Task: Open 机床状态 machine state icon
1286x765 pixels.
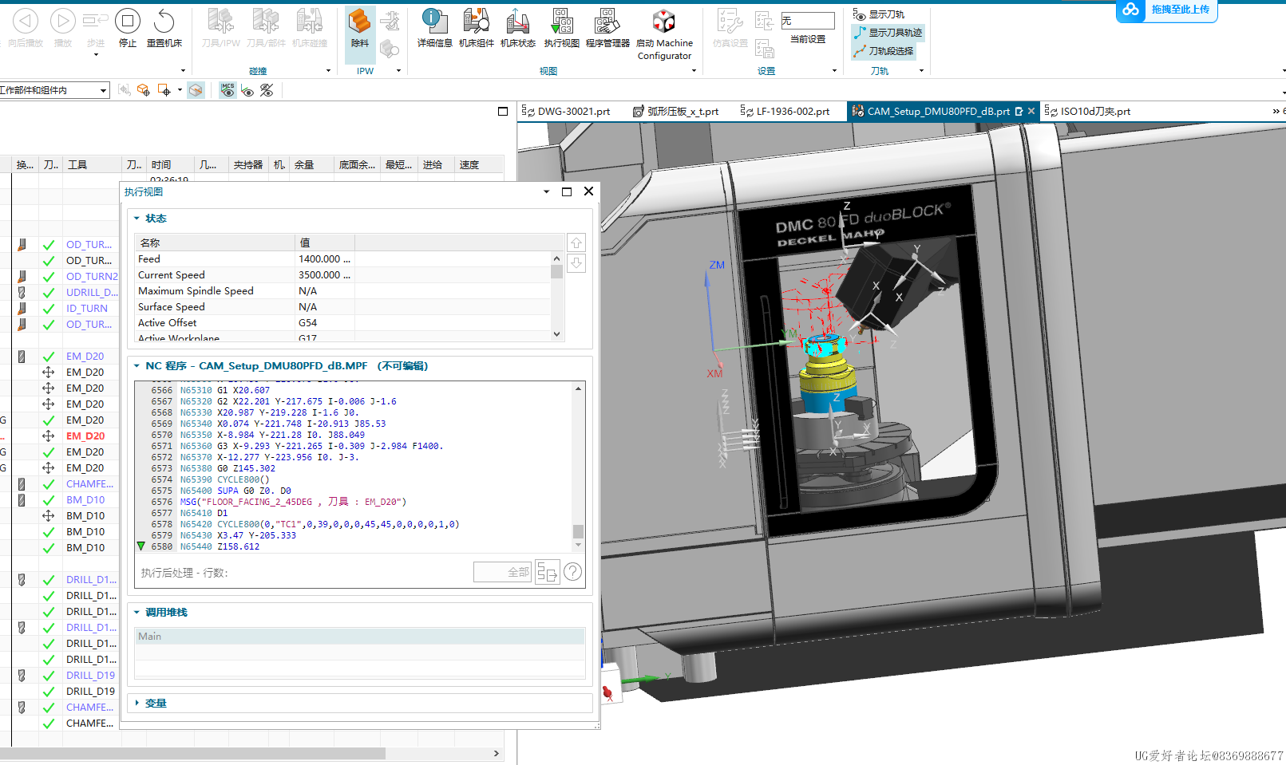Action: (x=518, y=28)
